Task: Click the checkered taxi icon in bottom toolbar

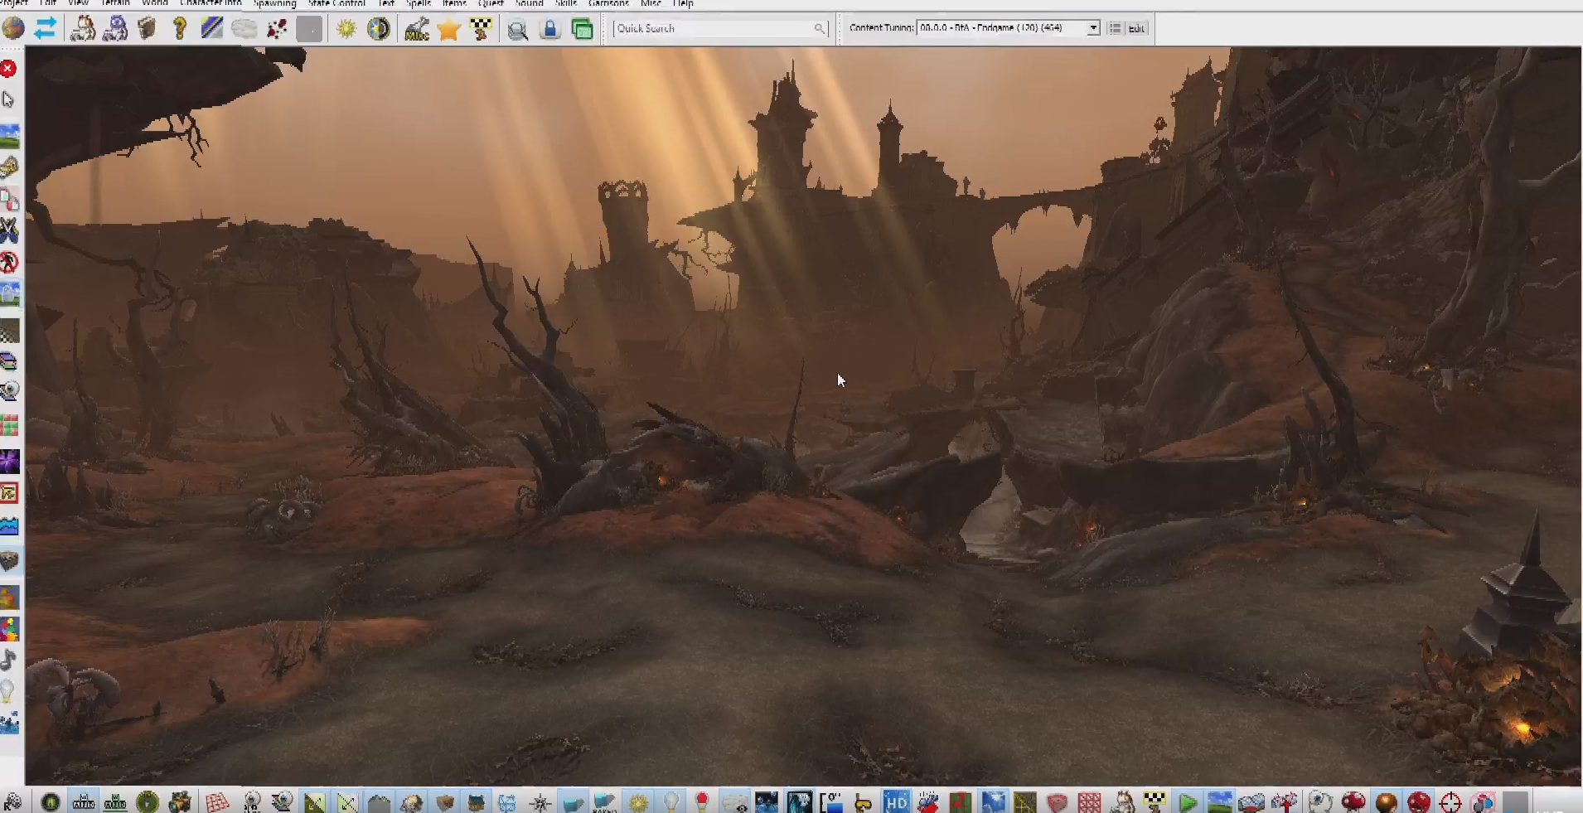Action: pos(1155,802)
